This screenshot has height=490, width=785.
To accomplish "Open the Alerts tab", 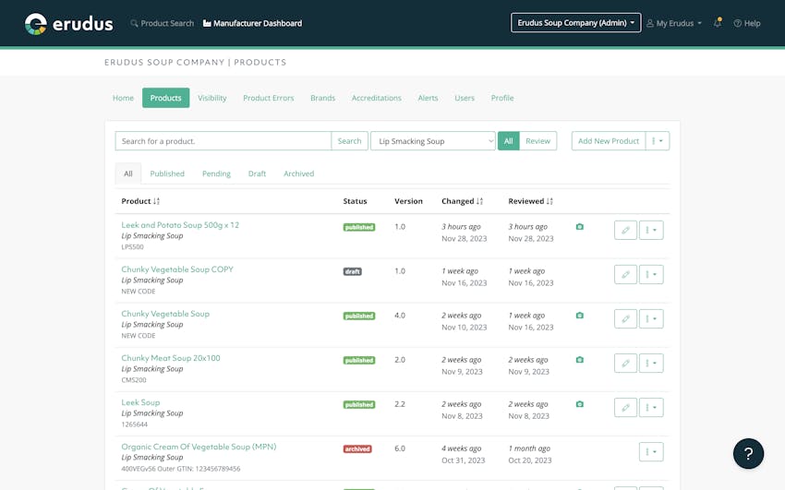I will 428,98.
